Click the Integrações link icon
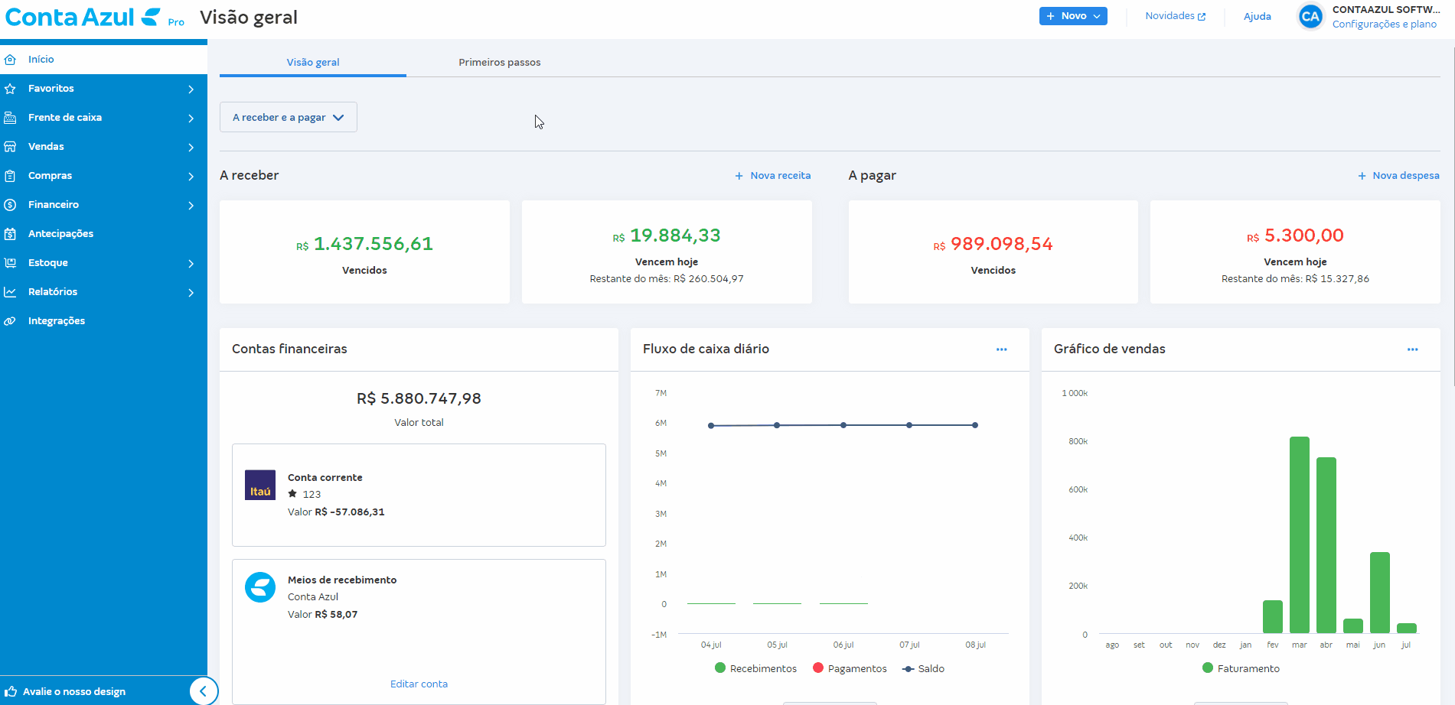Viewport: 1455px width, 705px height. (x=10, y=321)
